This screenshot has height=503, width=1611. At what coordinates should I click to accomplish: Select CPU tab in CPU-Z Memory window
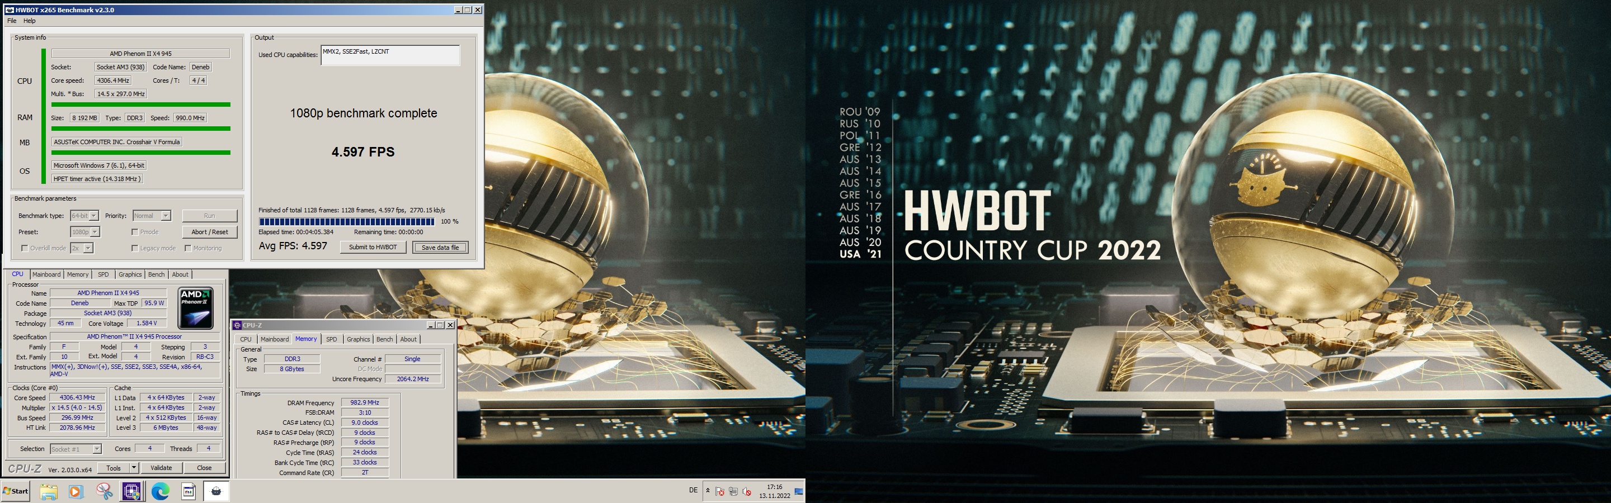click(x=246, y=339)
